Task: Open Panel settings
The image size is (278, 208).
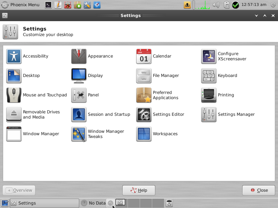Action: (85, 95)
